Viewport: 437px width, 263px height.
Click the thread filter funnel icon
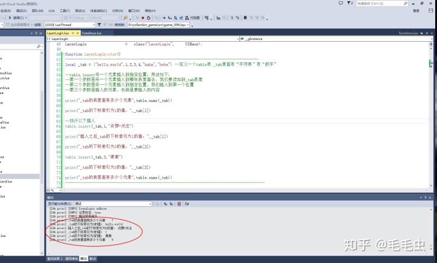coord(99,25)
